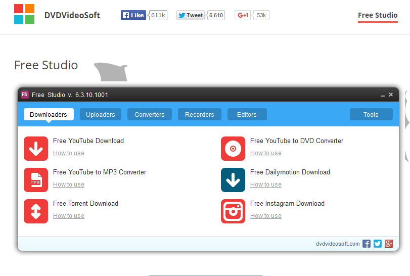Open How to use for YouTube to MP3 Converter
This screenshot has height=276, width=410.
click(x=69, y=185)
